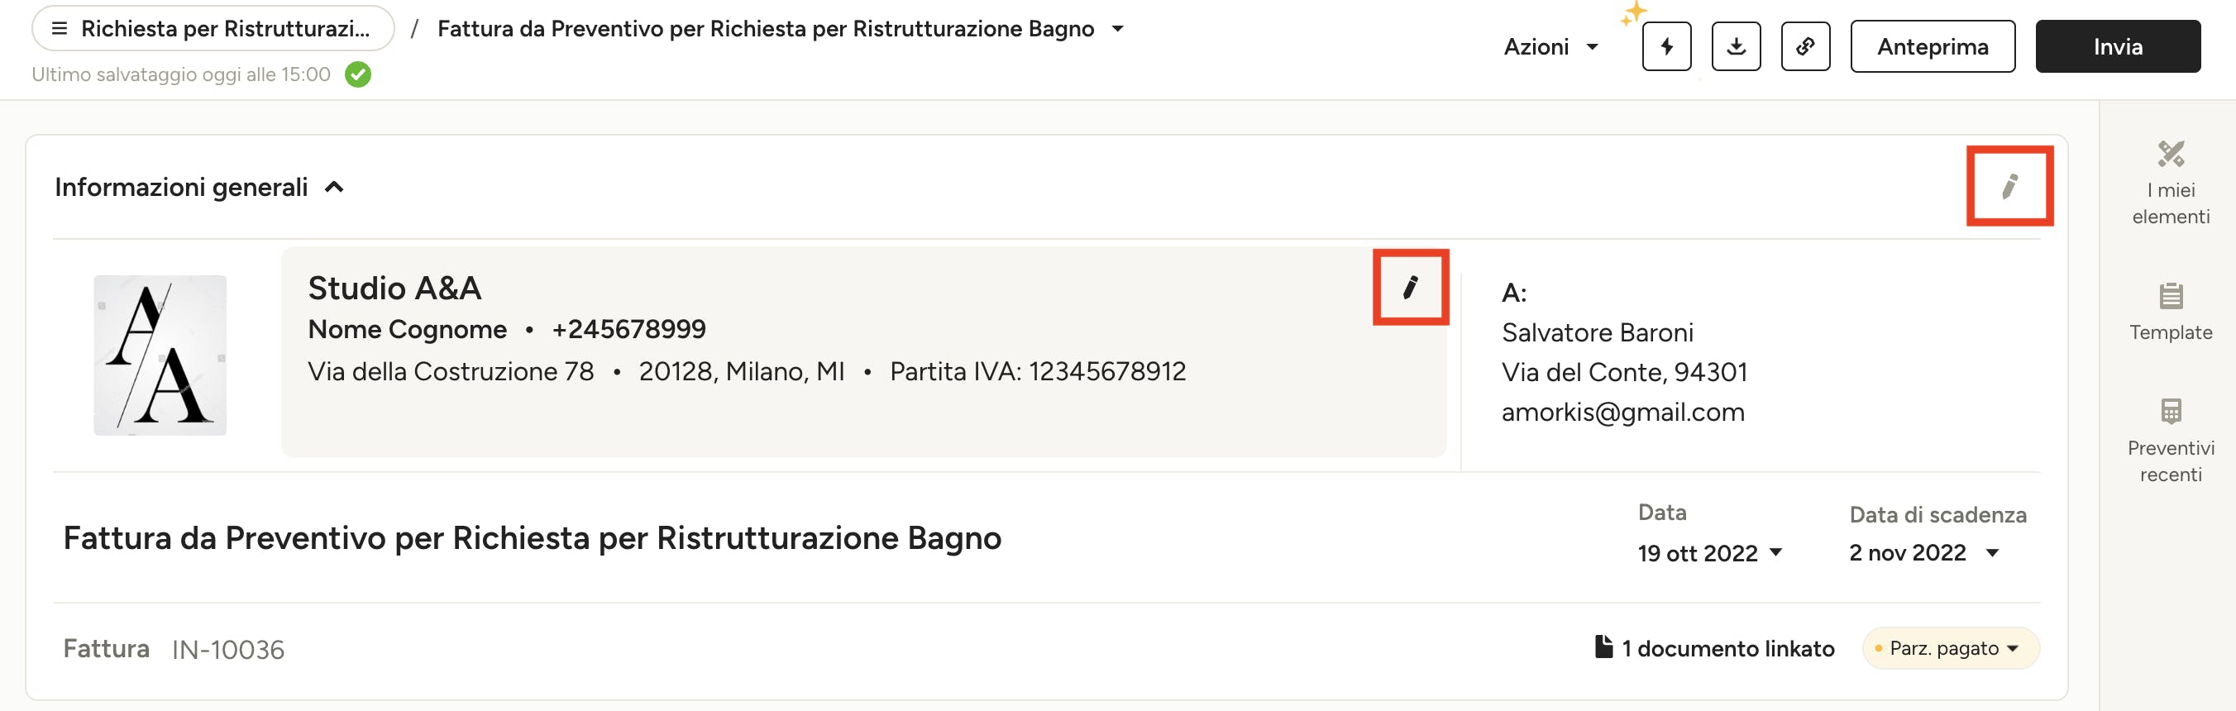The height and width of the screenshot is (711, 2236).
Task: Edit general information with the top pencil icon
Action: coord(2009,187)
